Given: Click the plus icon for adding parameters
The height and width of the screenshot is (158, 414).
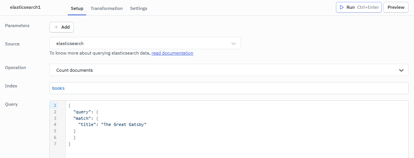Looking at the screenshot, I should [56, 27].
